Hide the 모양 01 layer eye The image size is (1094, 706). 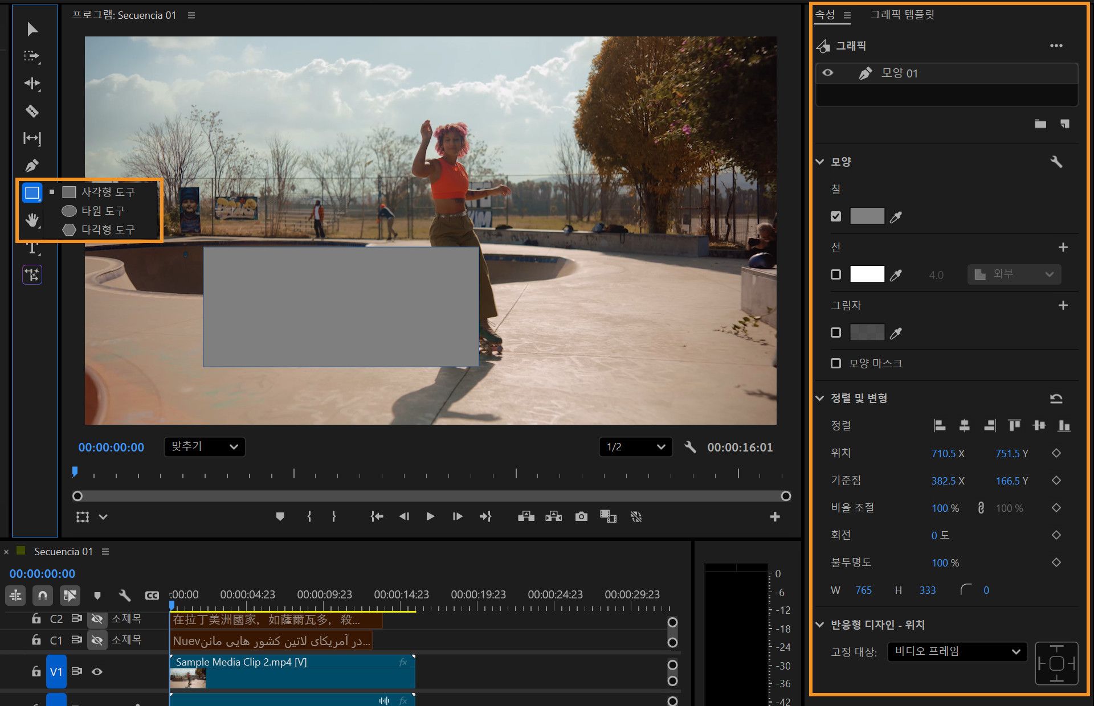point(828,73)
